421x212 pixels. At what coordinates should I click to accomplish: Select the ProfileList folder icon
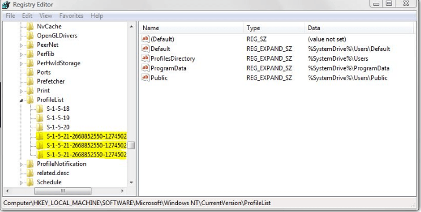coord(30,99)
